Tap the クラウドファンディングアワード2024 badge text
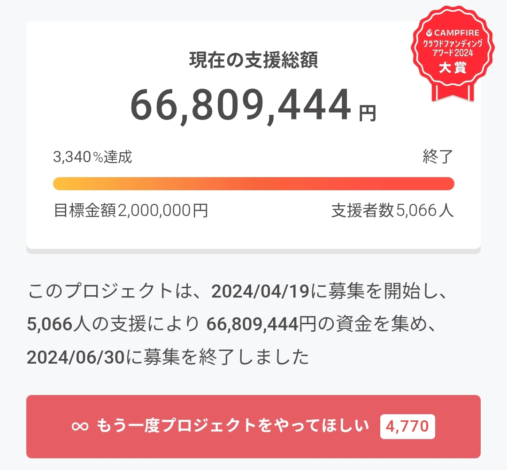Screen dimensions: 507x470 [x=453, y=48]
